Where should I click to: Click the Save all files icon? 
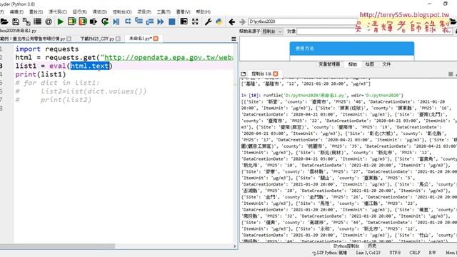[x=26, y=21]
